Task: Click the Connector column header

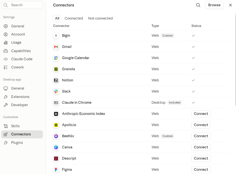Action: pos(61,26)
